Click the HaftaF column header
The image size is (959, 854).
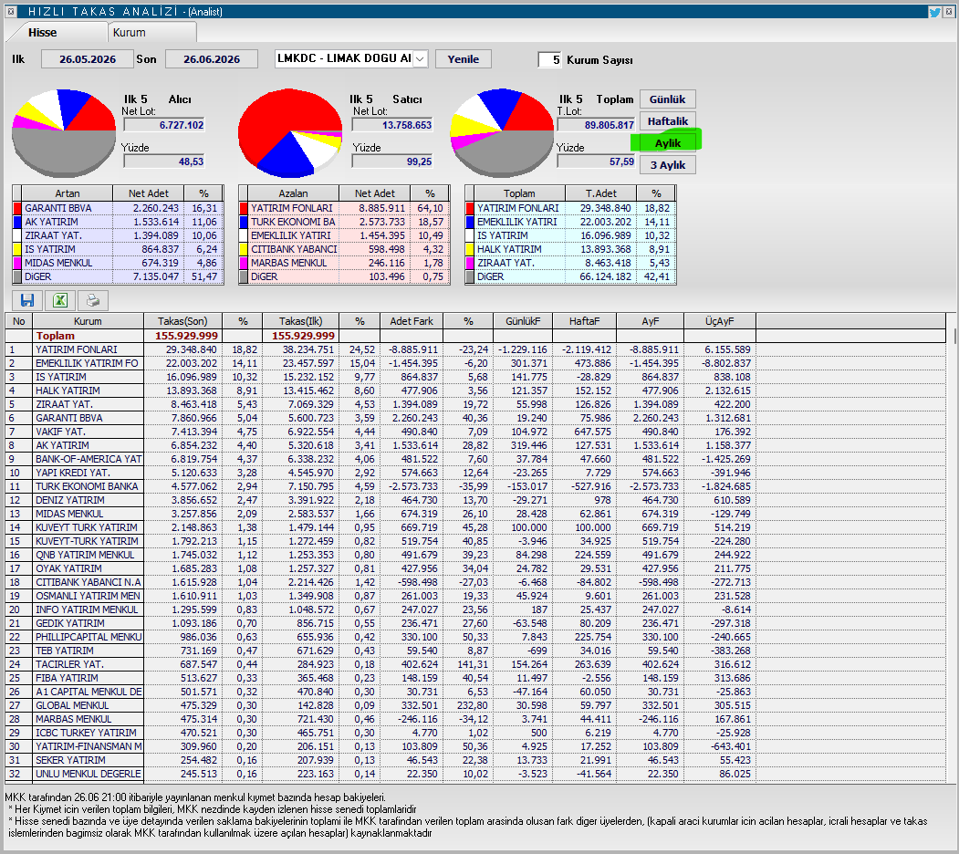(x=584, y=321)
